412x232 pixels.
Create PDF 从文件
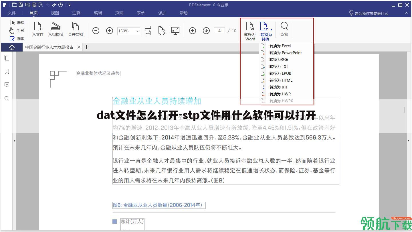point(38,29)
